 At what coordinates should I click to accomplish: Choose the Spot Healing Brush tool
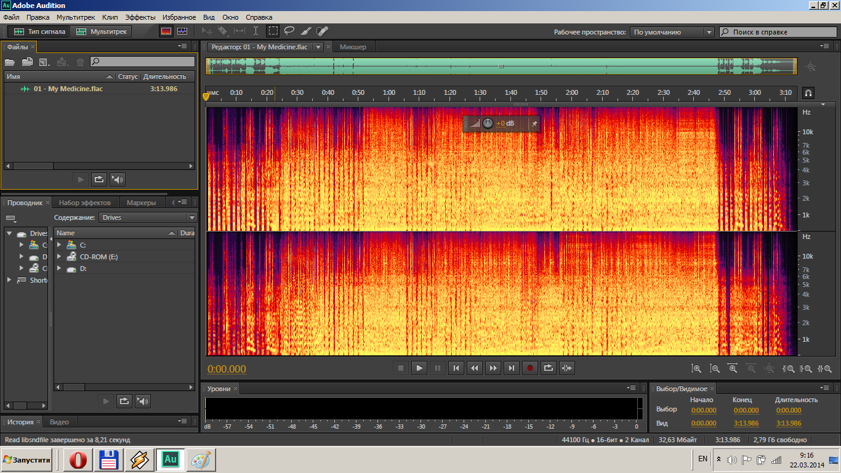coord(322,31)
